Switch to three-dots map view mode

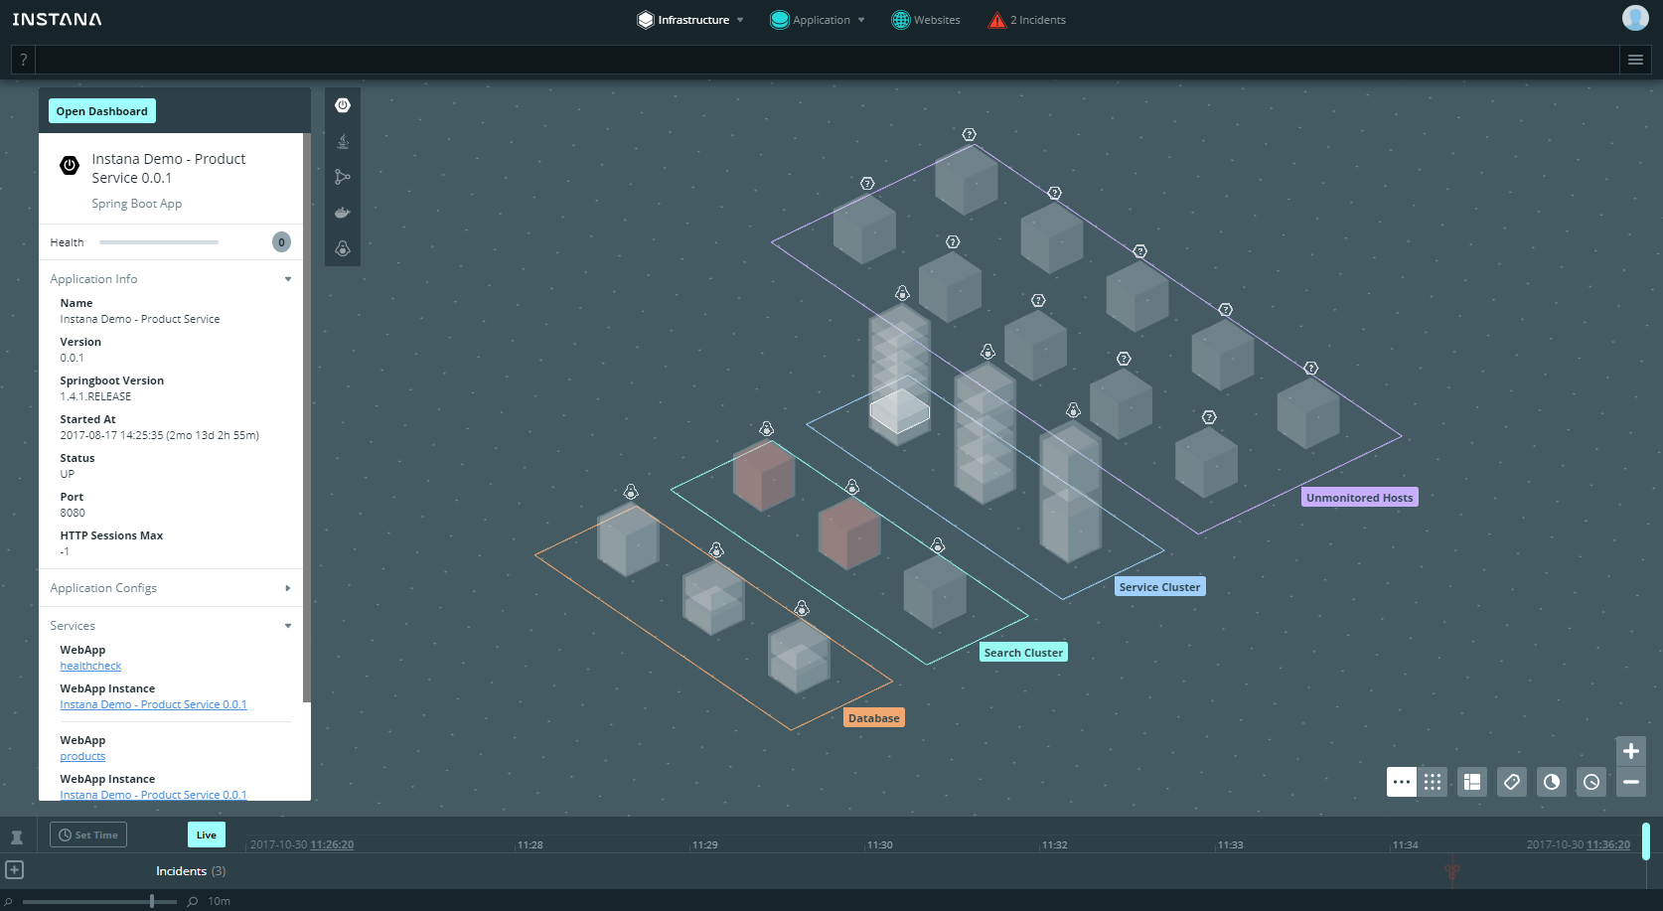pyautogui.click(x=1402, y=782)
